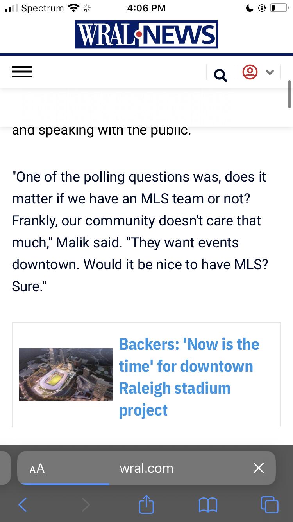Screen dimensions: 293x522
Task: Show all open Safari tabs
Action: point(270,504)
